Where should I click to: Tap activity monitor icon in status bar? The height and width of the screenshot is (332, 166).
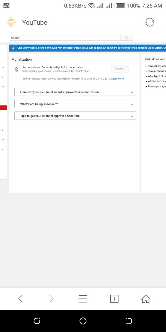6,6
